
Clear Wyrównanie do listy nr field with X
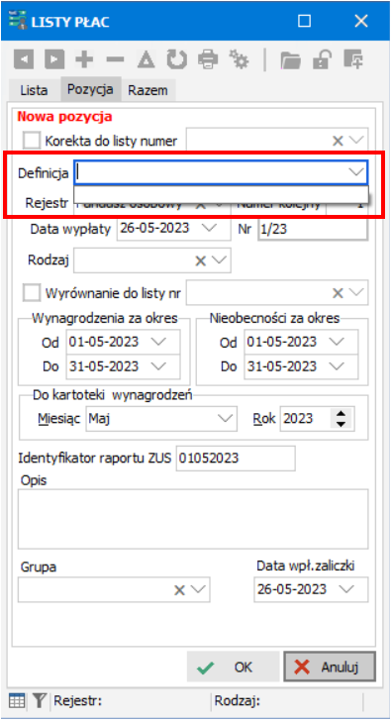click(x=338, y=293)
